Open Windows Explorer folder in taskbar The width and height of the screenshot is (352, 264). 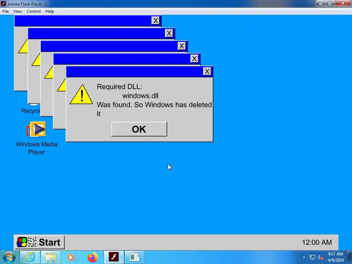click(x=51, y=257)
